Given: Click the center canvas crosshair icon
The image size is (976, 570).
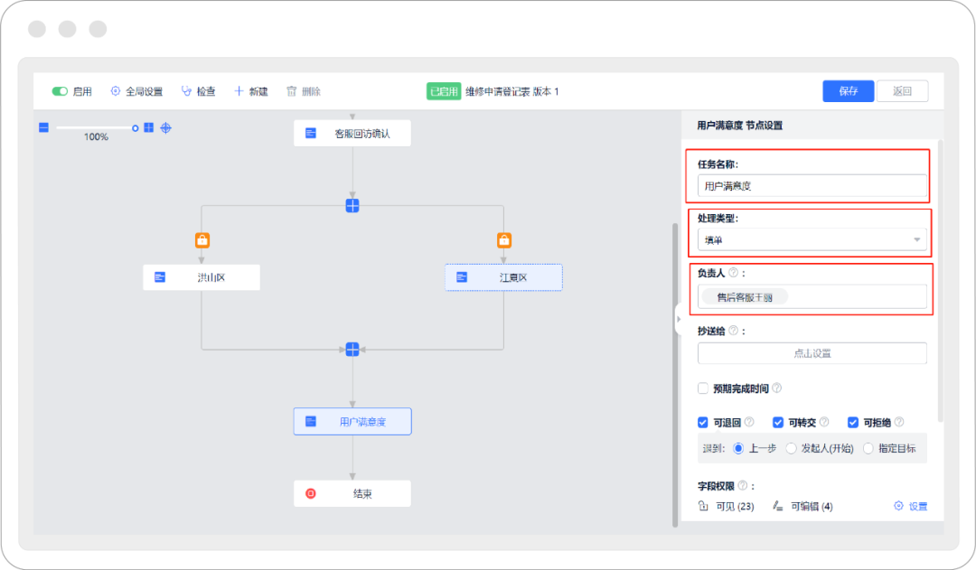Looking at the screenshot, I should [x=166, y=127].
